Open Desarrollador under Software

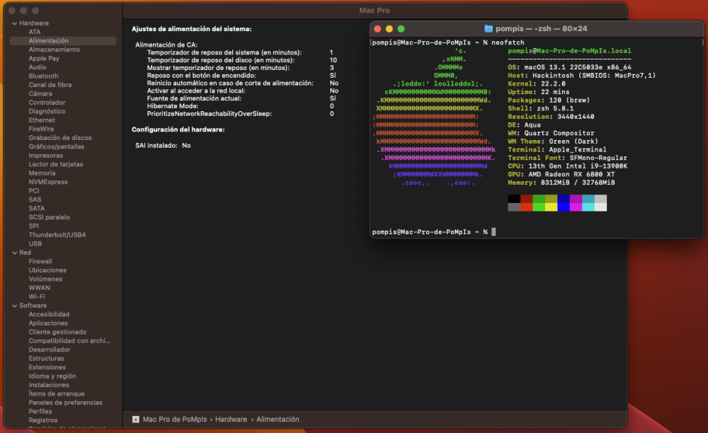pos(50,349)
